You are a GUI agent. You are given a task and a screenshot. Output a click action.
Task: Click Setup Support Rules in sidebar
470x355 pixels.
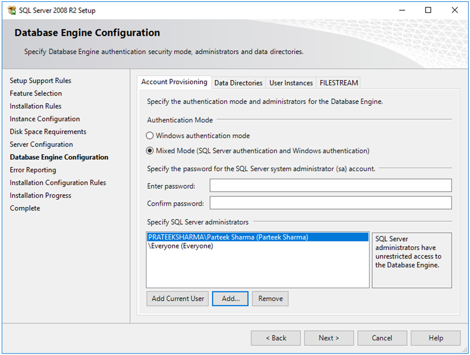pos(40,81)
